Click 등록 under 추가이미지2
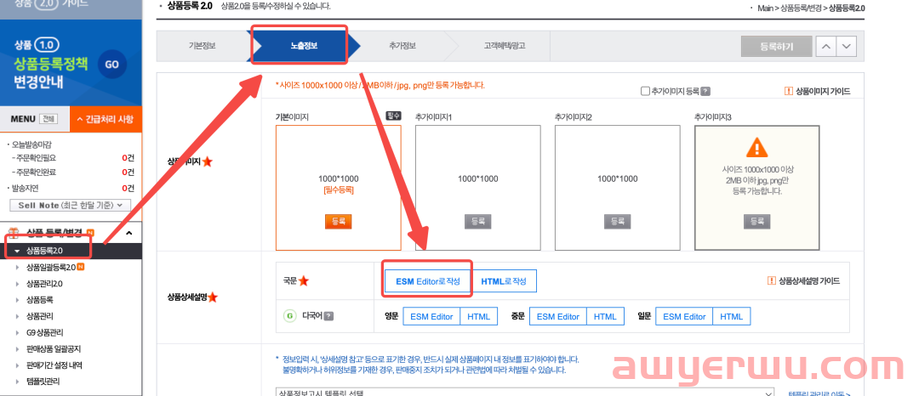 click(617, 221)
